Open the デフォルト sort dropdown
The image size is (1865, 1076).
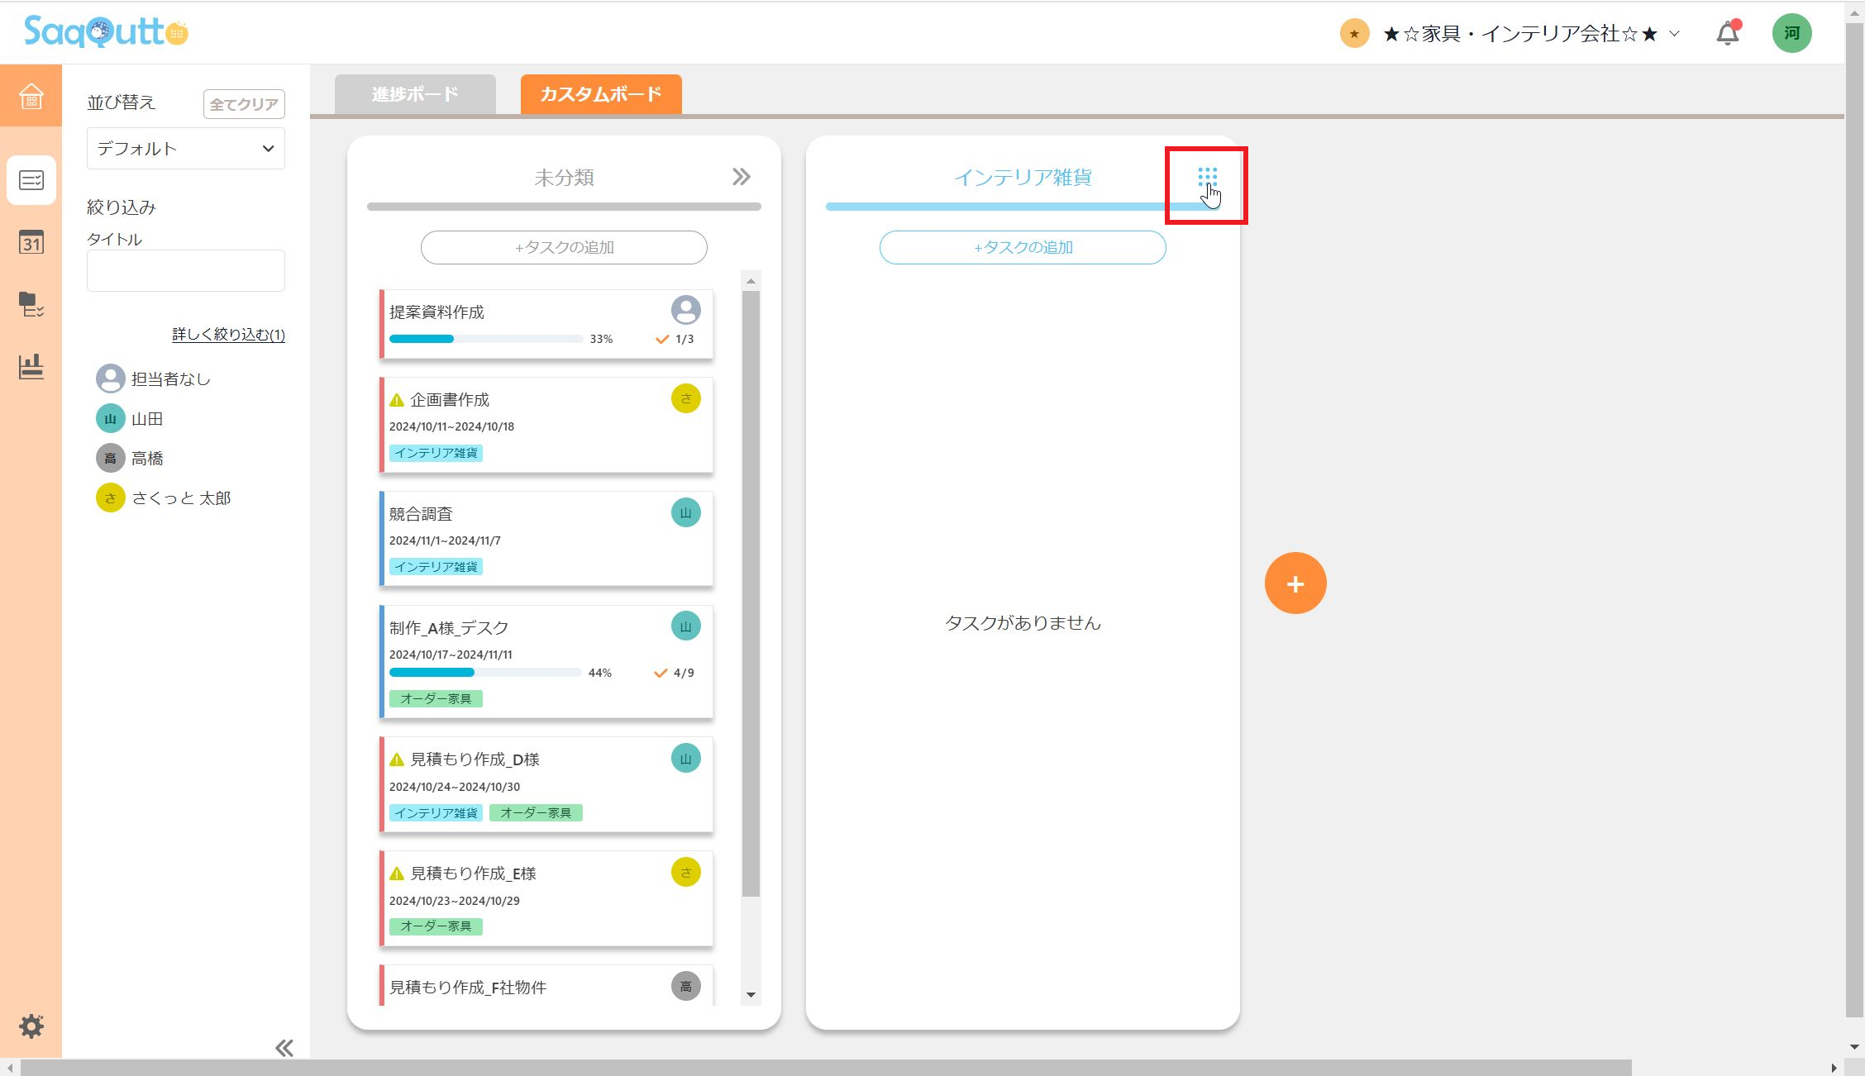(x=185, y=149)
